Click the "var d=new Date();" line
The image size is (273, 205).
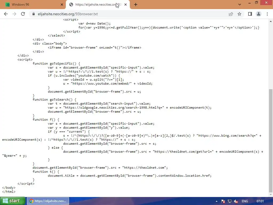click(94, 23)
